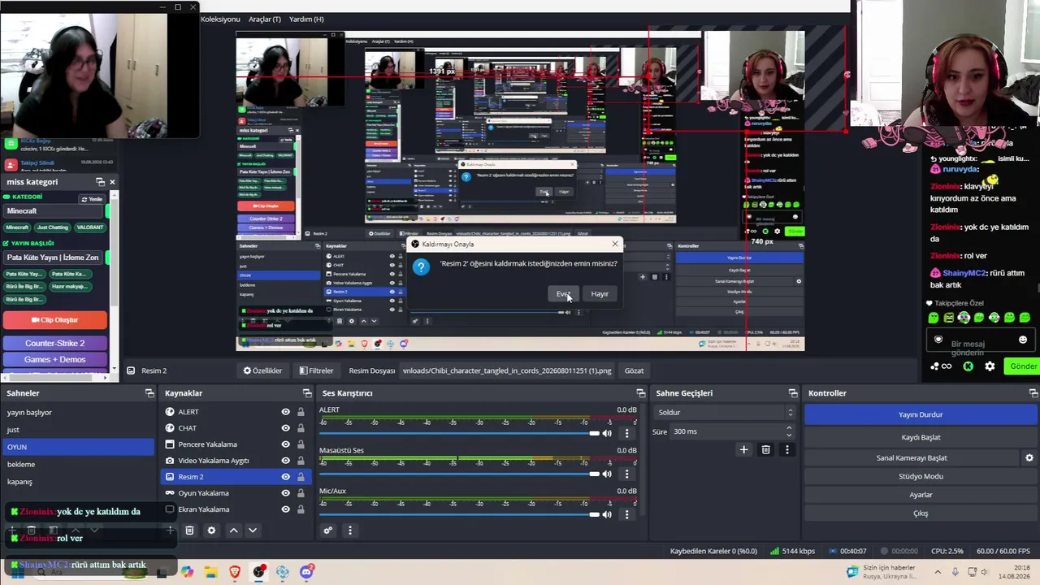The width and height of the screenshot is (1040, 585).
Task: Open Masaüstü Ses three-dot options
Action: pyautogui.click(x=626, y=474)
